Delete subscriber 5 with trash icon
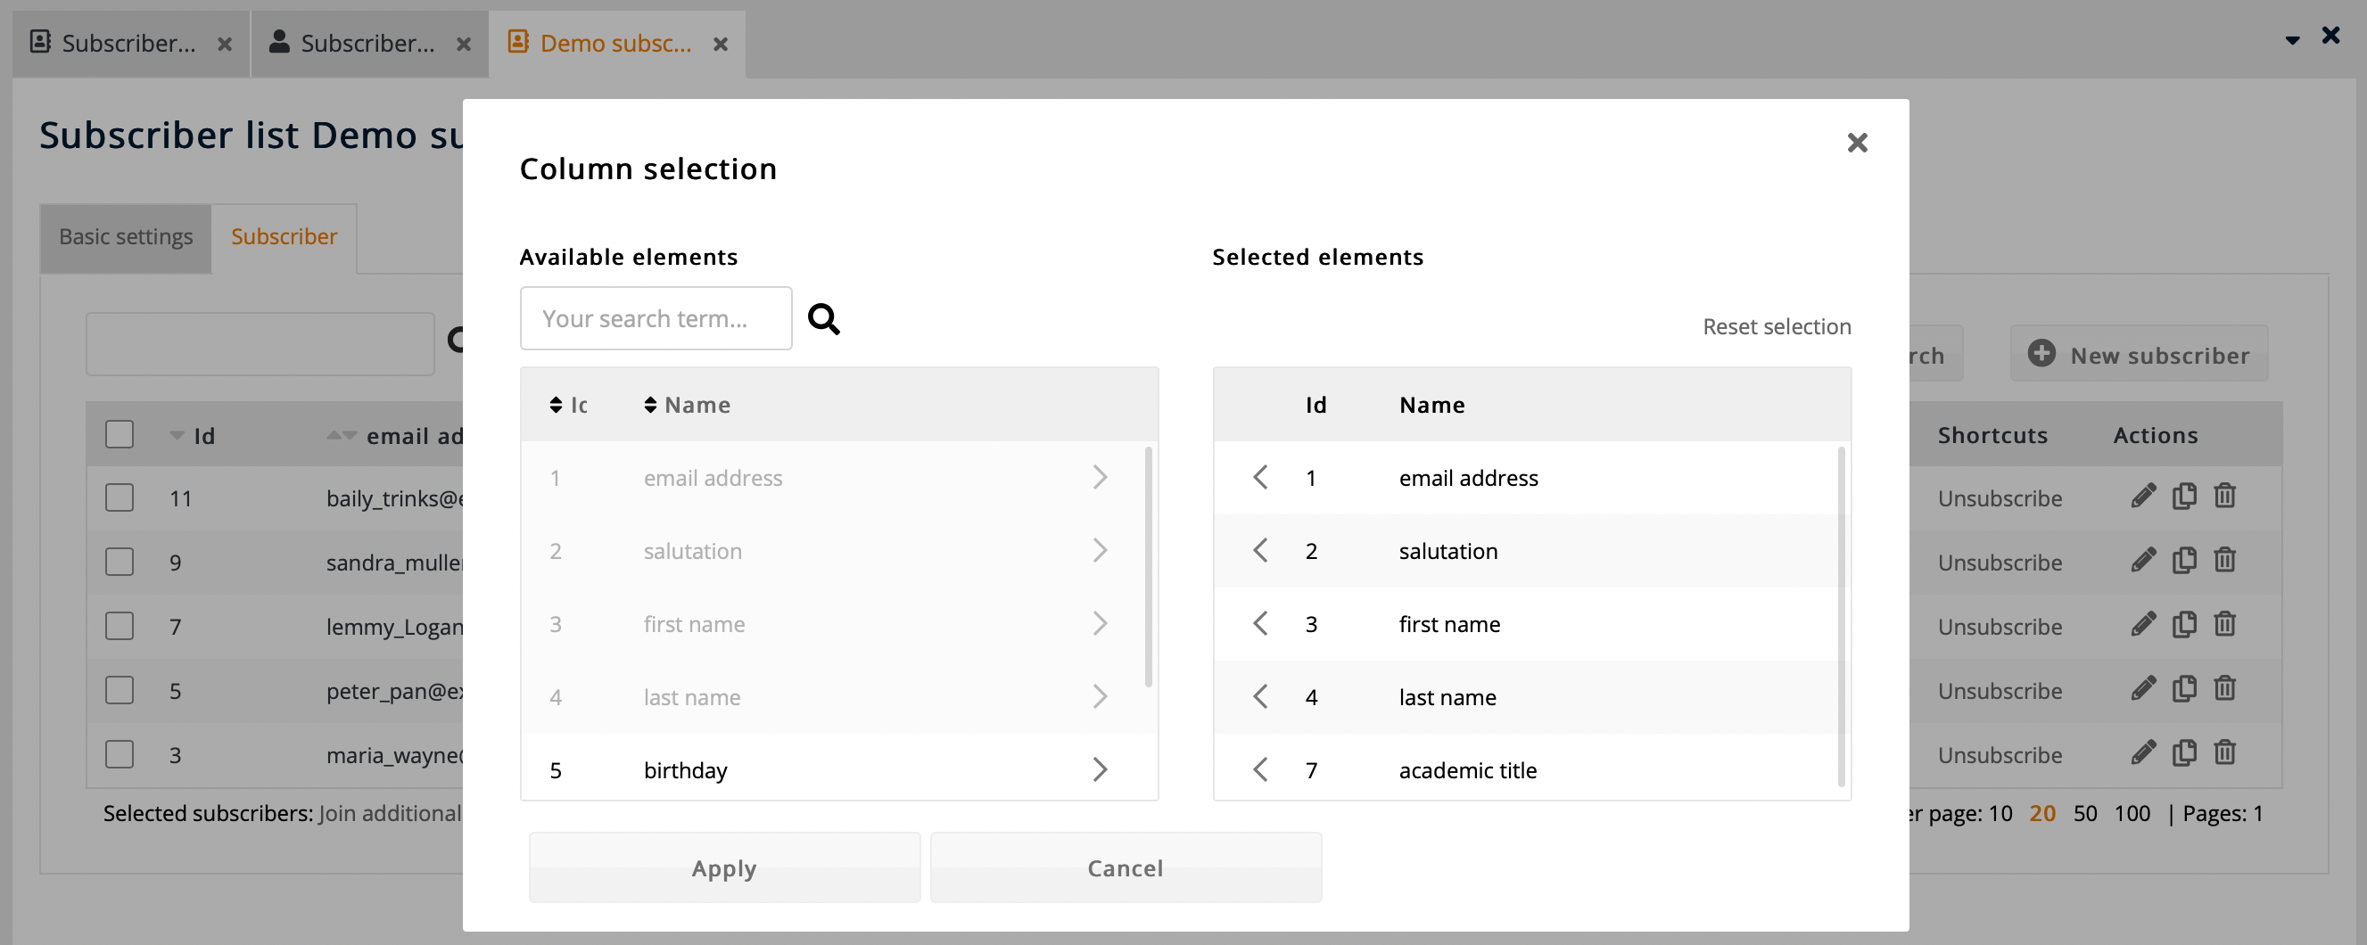 [x=2224, y=690]
